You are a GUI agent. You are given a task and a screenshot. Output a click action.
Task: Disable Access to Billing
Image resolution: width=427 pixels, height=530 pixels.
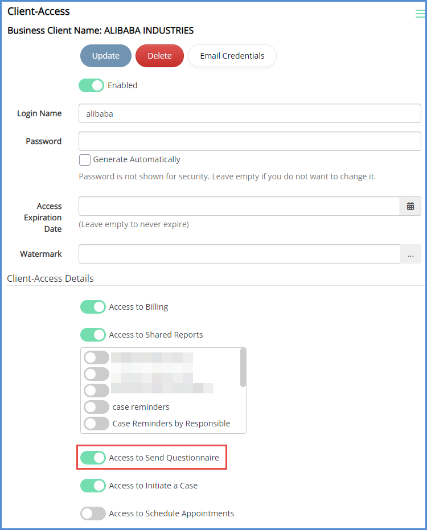pos(93,307)
